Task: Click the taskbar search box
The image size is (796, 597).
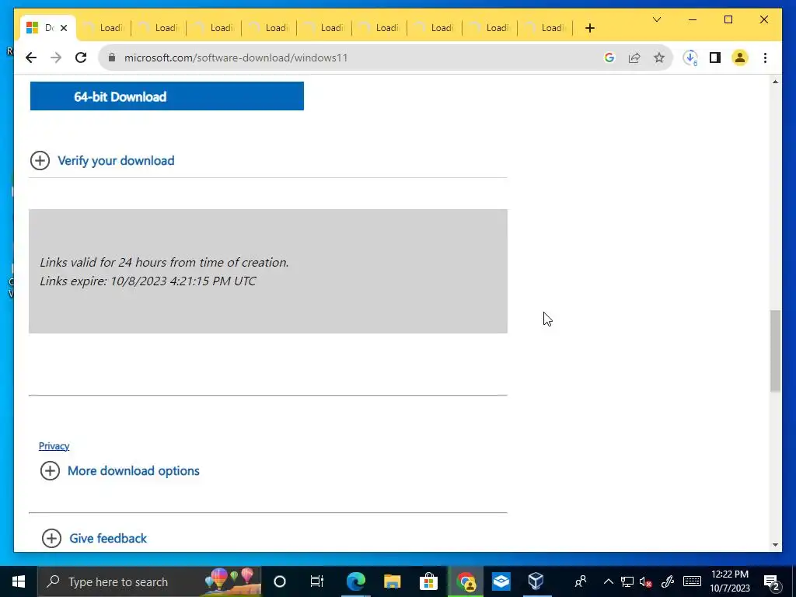Action: point(150,581)
